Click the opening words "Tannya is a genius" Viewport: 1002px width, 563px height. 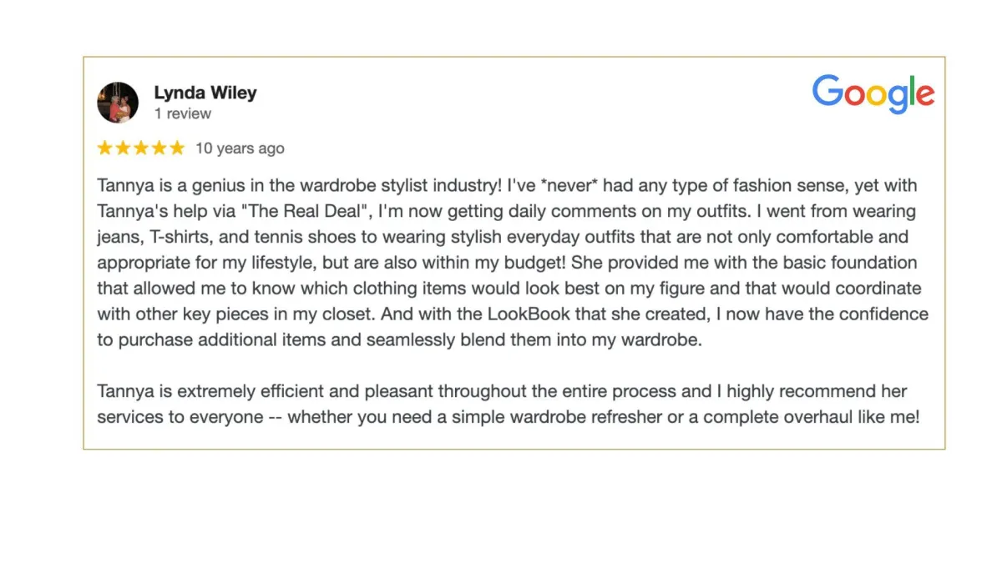(x=160, y=185)
